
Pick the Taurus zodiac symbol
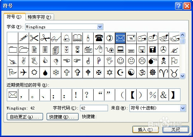tap(174, 72)
